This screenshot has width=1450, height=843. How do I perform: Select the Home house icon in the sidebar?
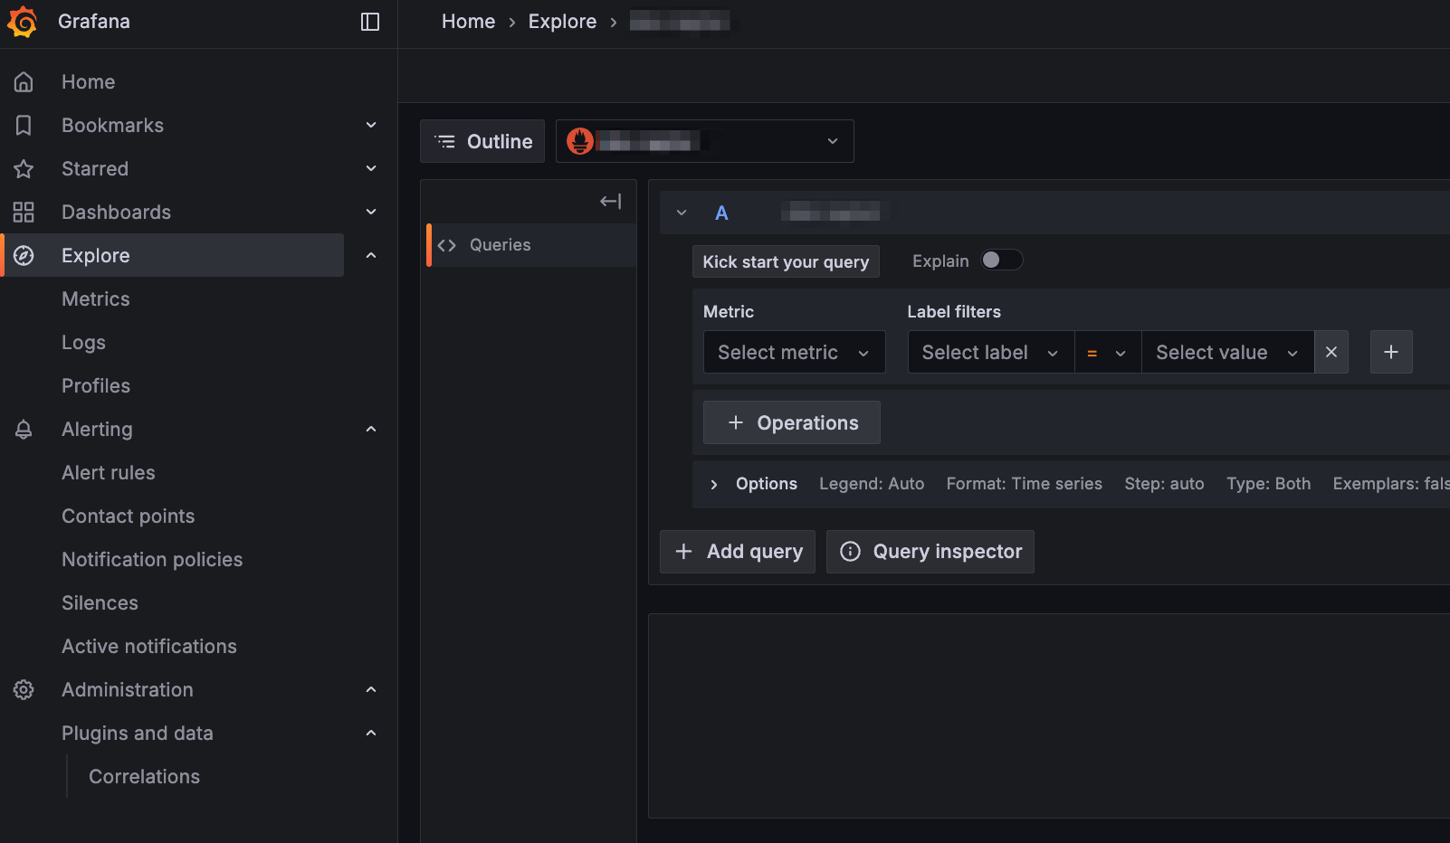[x=23, y=81]
